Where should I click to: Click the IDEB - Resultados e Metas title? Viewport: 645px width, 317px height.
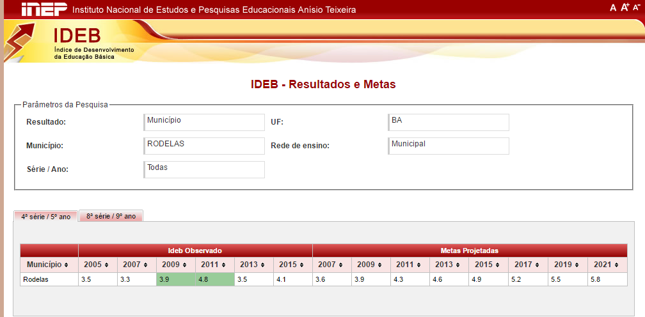pyautogui.click(x=323, y=84)
